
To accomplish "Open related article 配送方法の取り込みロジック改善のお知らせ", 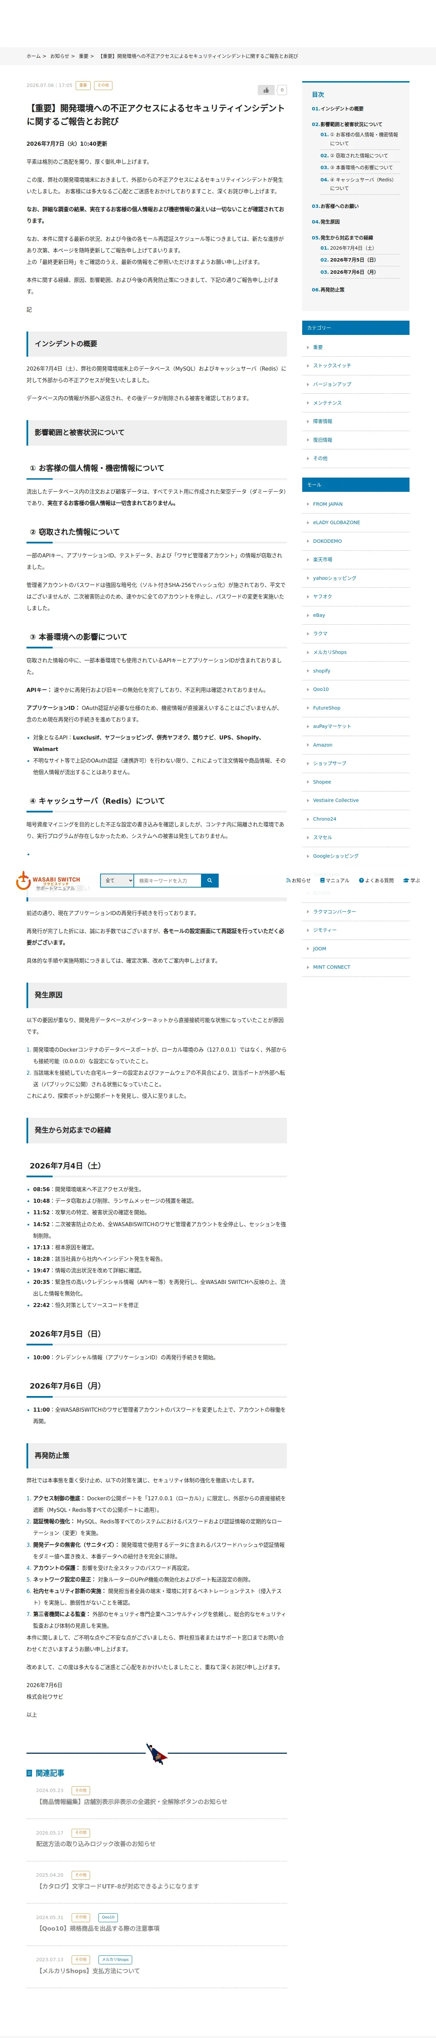I will click(96, 1843).
